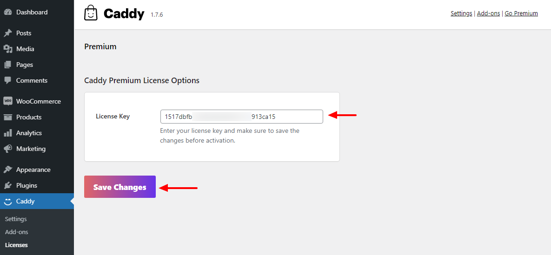
Task: Click the Analytics bar chart icon
Action: (x=8, y=133)
